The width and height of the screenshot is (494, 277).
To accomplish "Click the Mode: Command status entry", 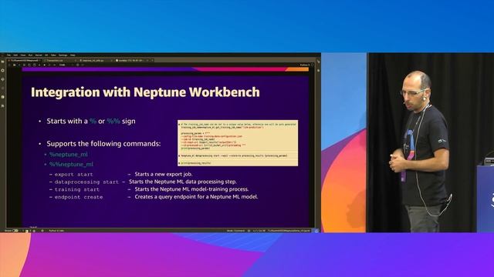I will [235, 231].
